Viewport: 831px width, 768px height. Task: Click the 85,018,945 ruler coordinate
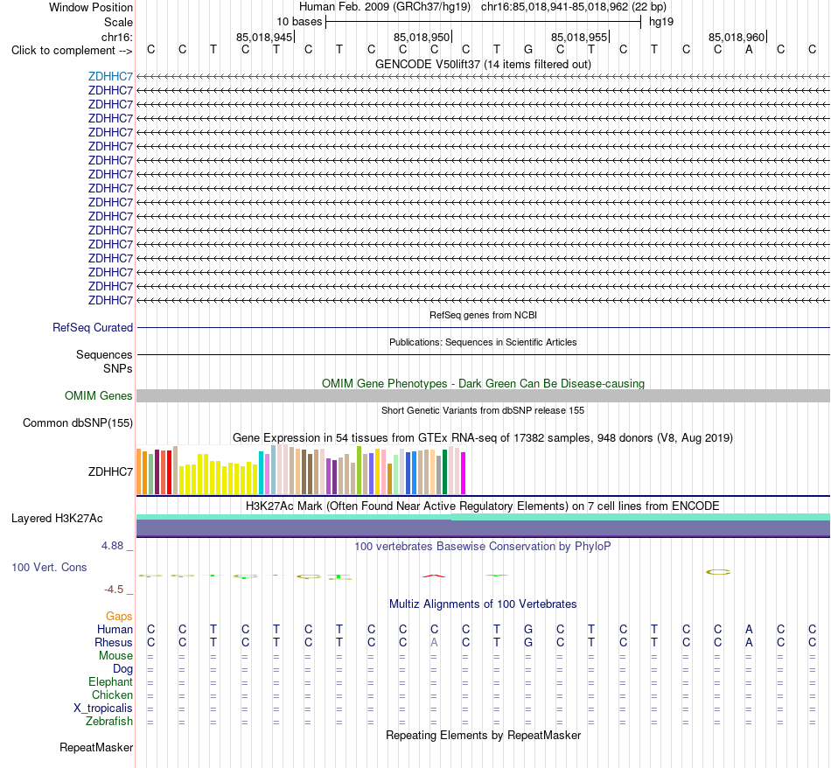(264, 37)
